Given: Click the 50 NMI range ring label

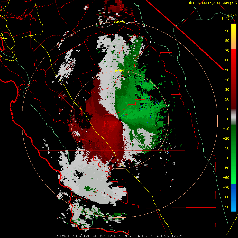Looking at the screenshot, I should coord(120,71).
